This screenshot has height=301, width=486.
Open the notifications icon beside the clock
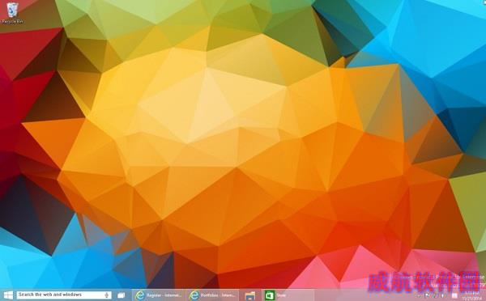[x=454, y=295]
